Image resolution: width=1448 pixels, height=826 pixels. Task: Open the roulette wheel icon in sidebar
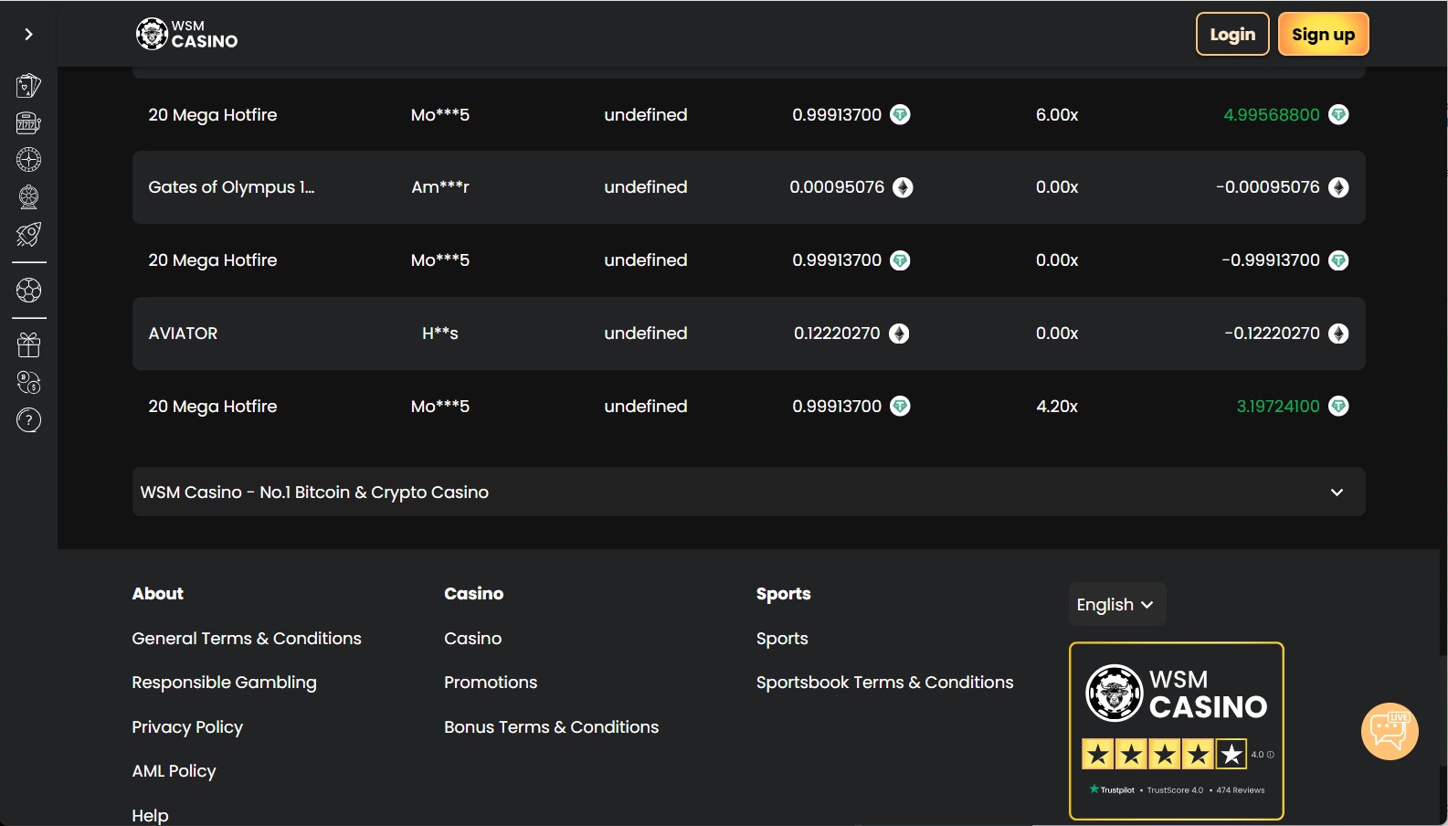click(x=28, y=159)
